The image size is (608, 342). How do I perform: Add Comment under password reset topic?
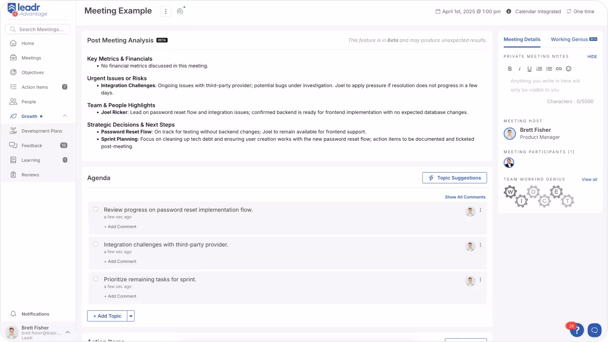[120, 227]
